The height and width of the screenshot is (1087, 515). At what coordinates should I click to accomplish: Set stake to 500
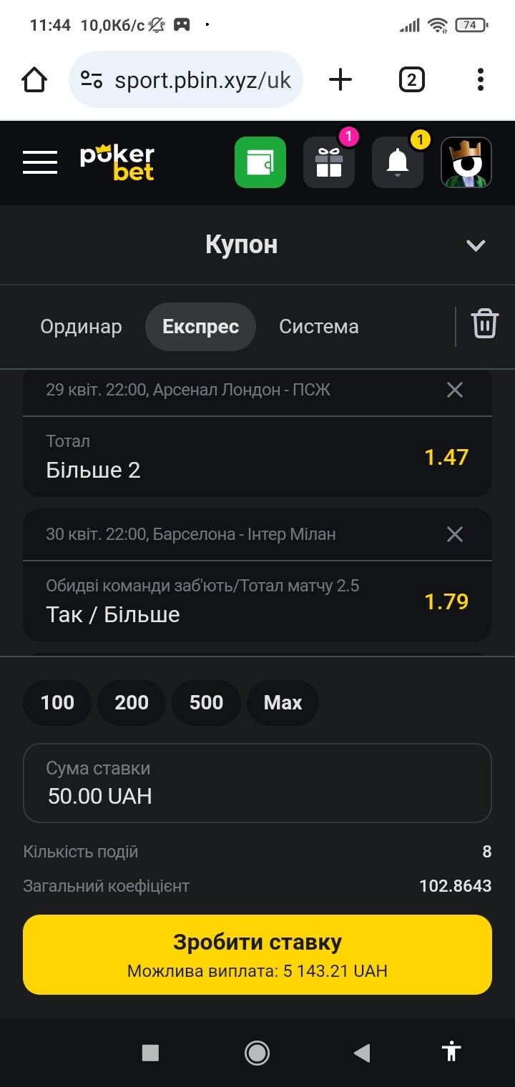[206, 703]
